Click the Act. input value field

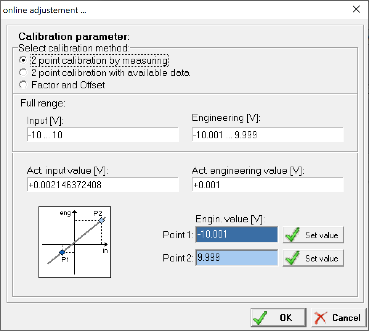tap(102, 185)
